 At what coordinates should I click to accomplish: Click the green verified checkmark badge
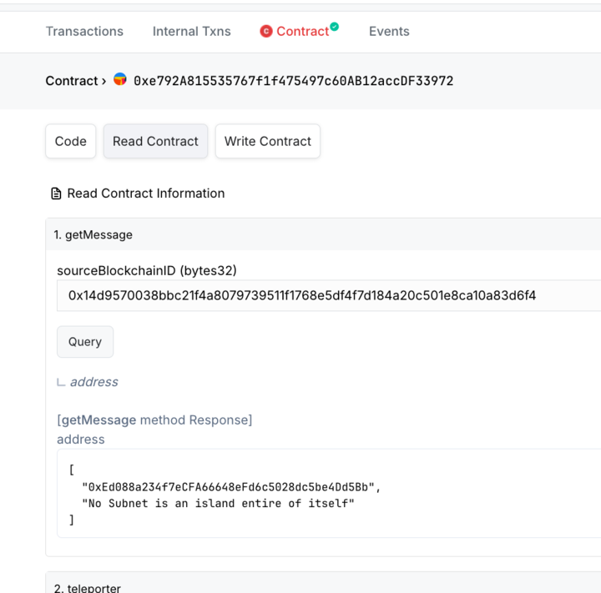point(334,27)
